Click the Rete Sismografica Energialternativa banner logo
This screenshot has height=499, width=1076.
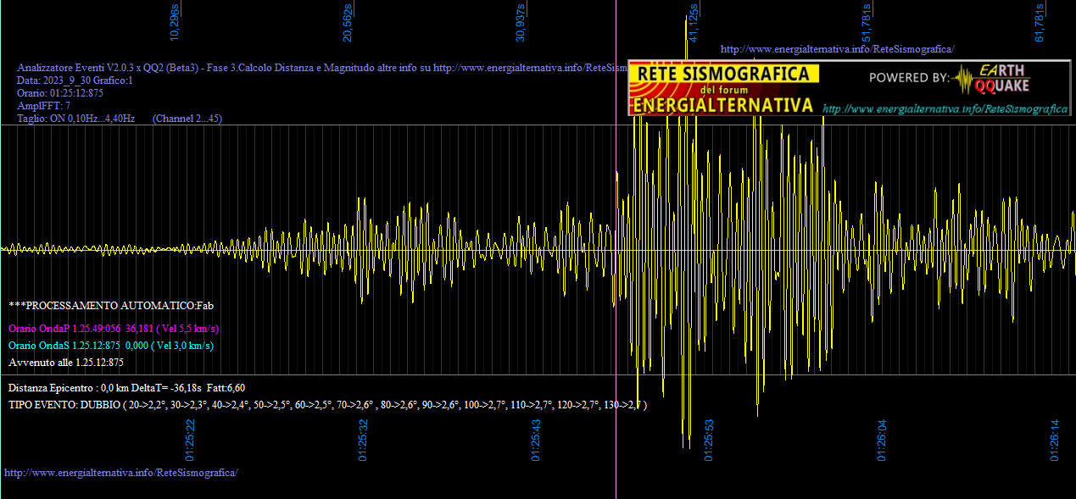[x=724, y=88]
